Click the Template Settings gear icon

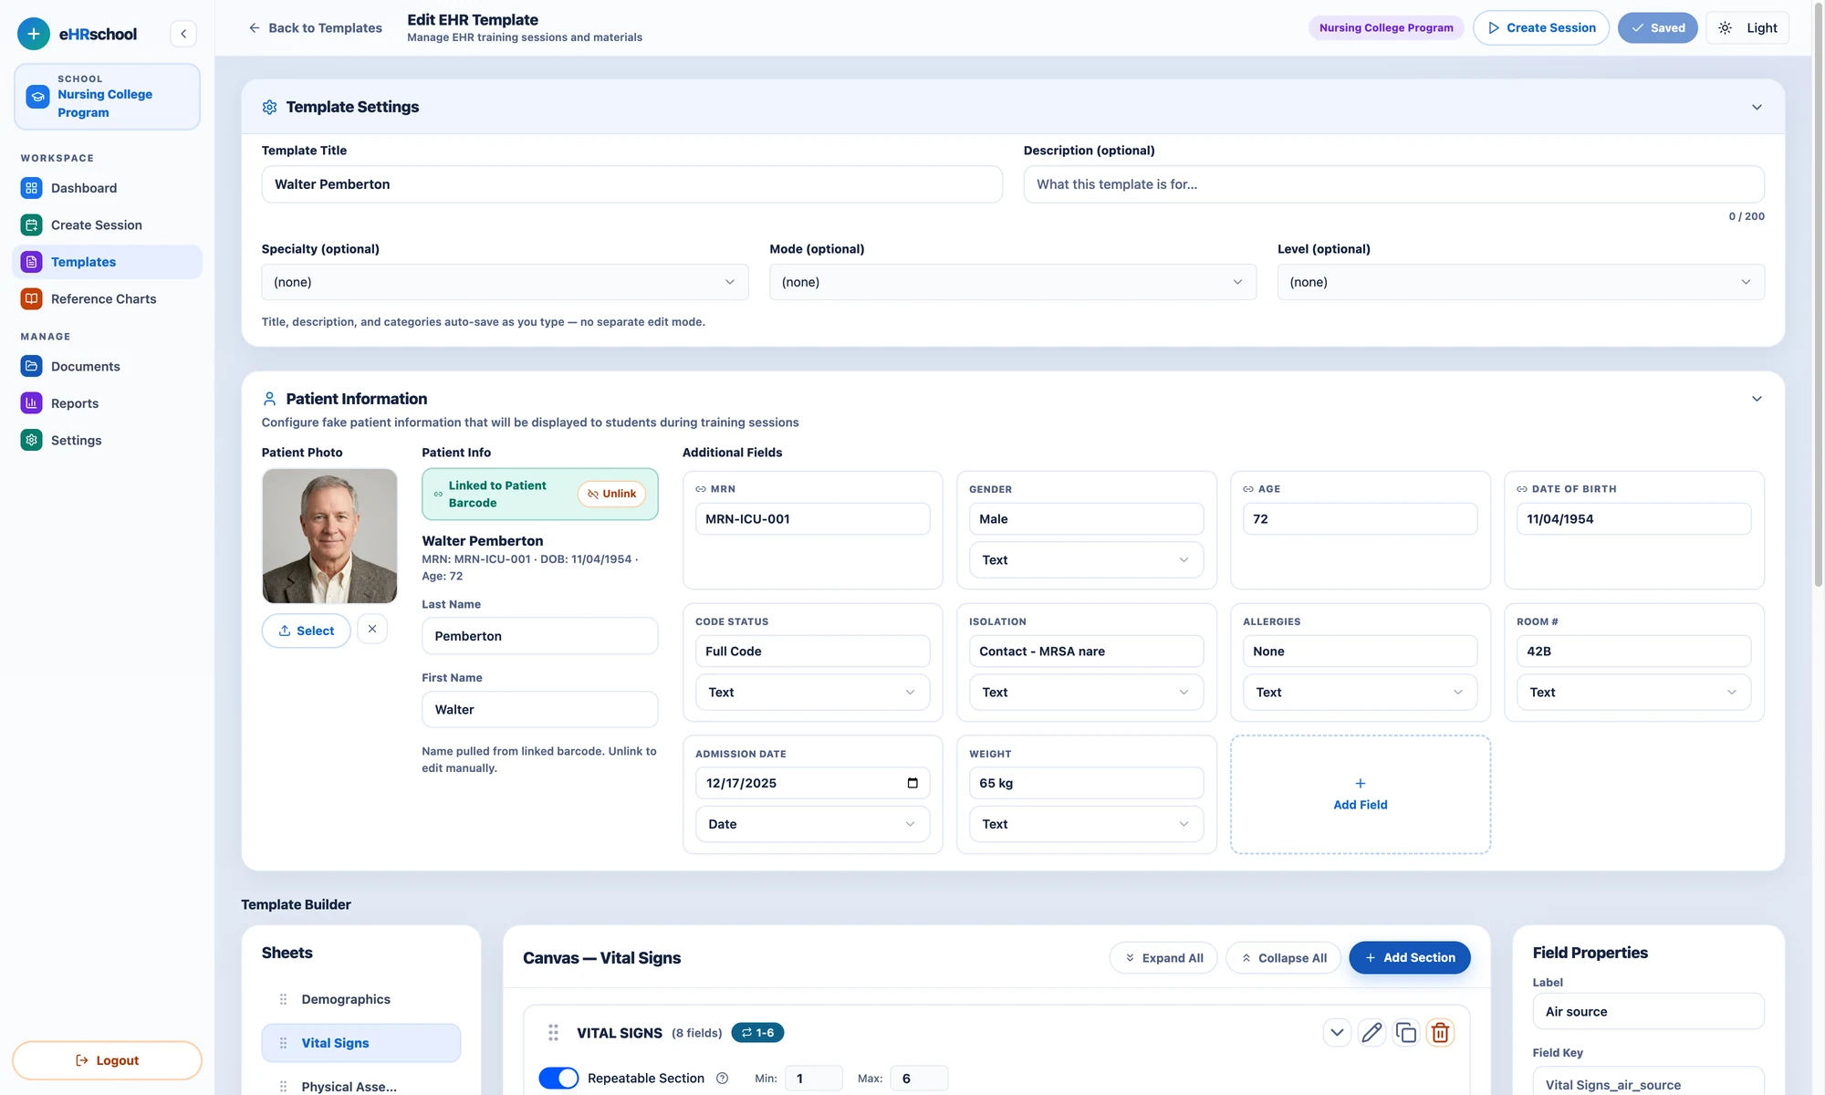point(269,107)
